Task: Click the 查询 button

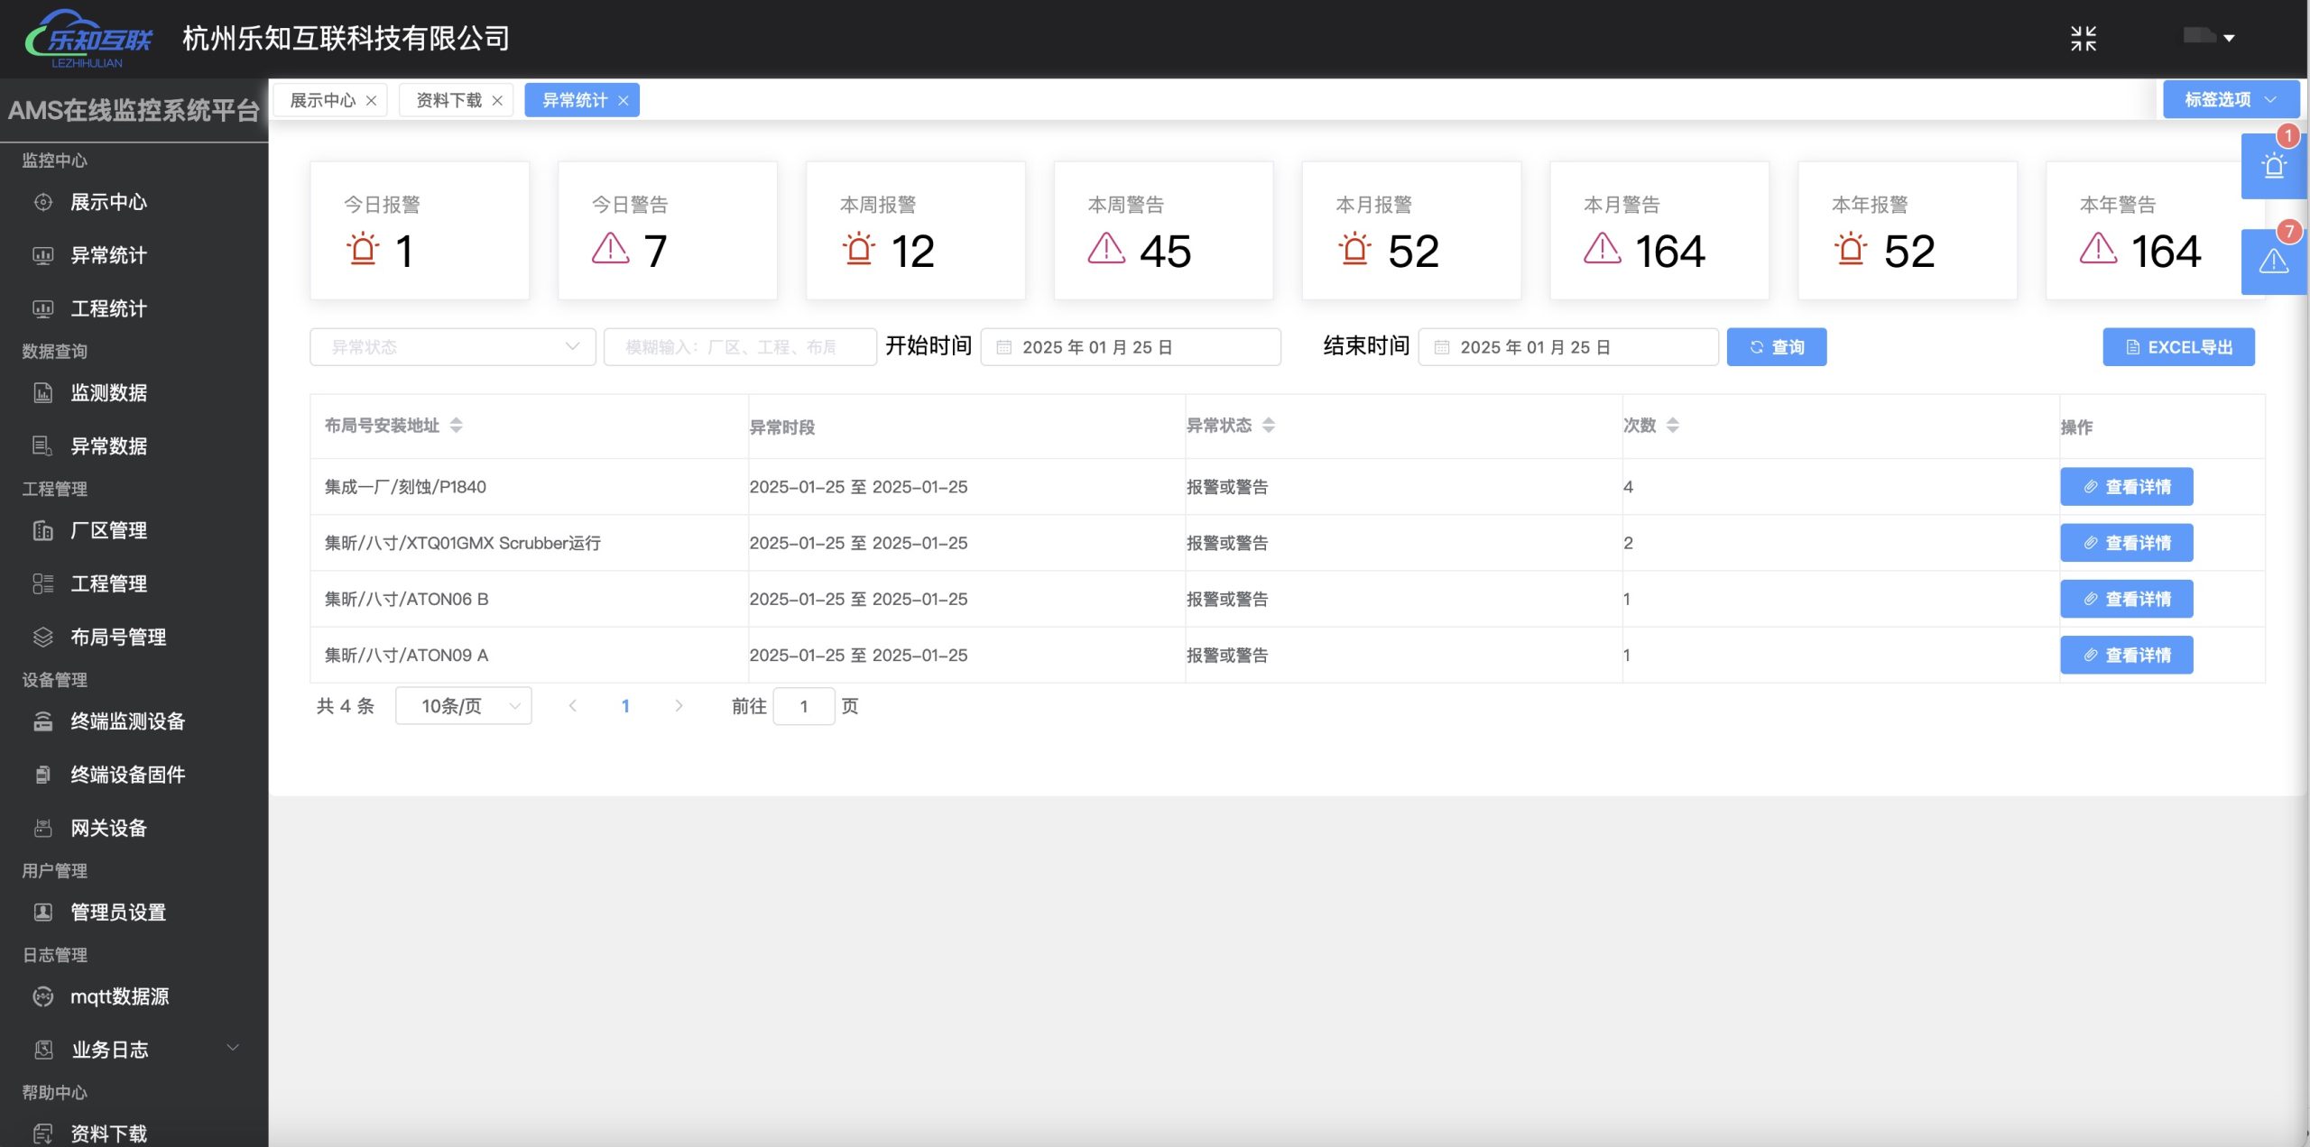Action: pos(1777,347)
